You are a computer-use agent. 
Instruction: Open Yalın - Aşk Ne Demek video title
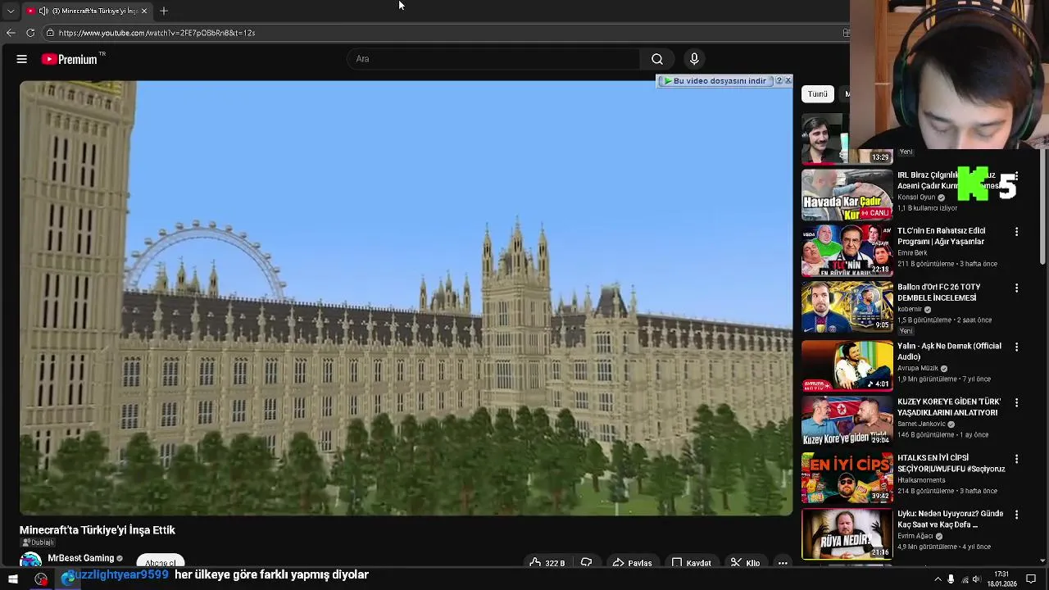[x=949, y=351]
